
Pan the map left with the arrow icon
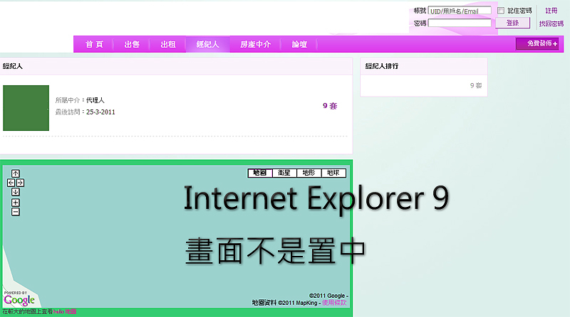click(x=11, y=183)
